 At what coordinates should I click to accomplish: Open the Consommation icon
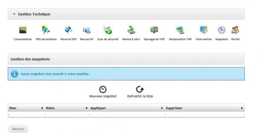[x=23, y=31]
